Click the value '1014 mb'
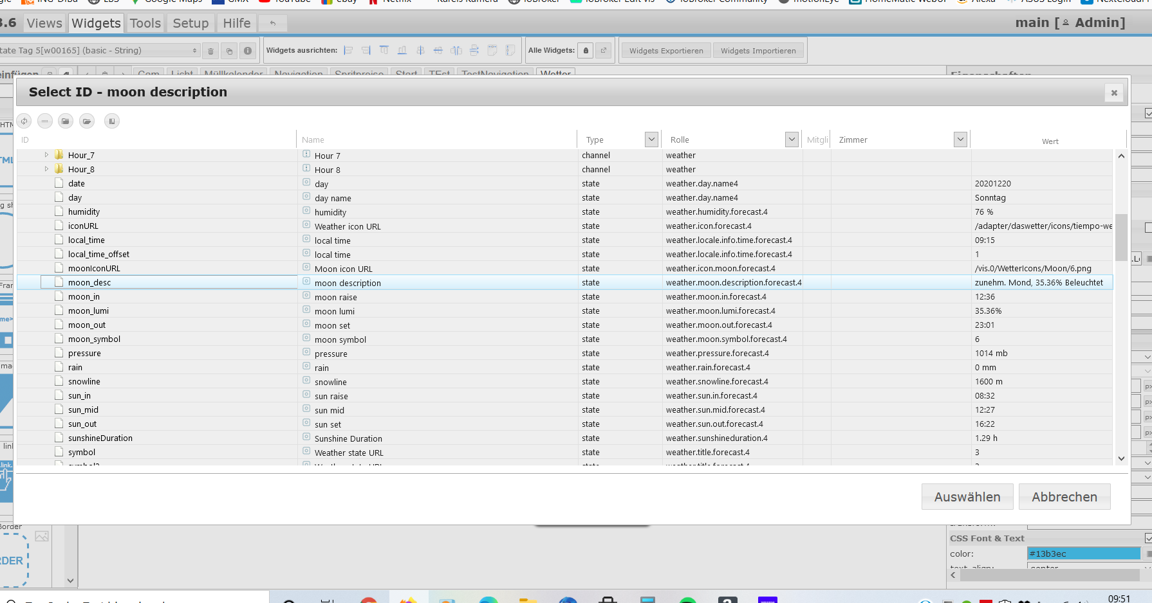 tap(991, 353)
